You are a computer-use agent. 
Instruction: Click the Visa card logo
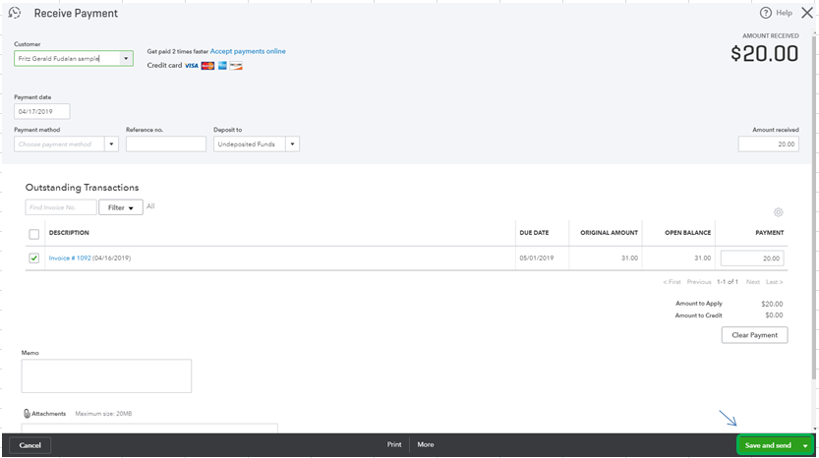tap(192, 66)
